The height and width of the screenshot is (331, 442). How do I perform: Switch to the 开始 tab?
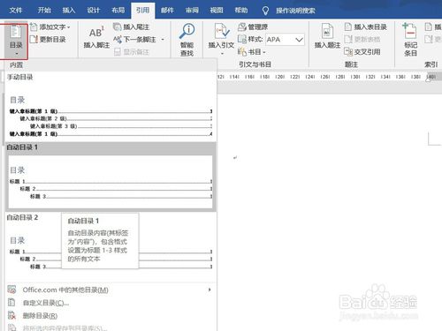coord(44,11)
